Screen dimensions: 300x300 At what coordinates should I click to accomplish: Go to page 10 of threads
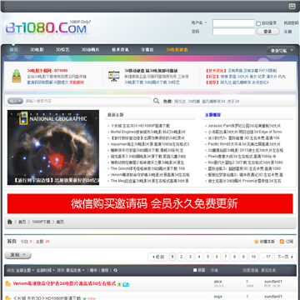point(253,257)
